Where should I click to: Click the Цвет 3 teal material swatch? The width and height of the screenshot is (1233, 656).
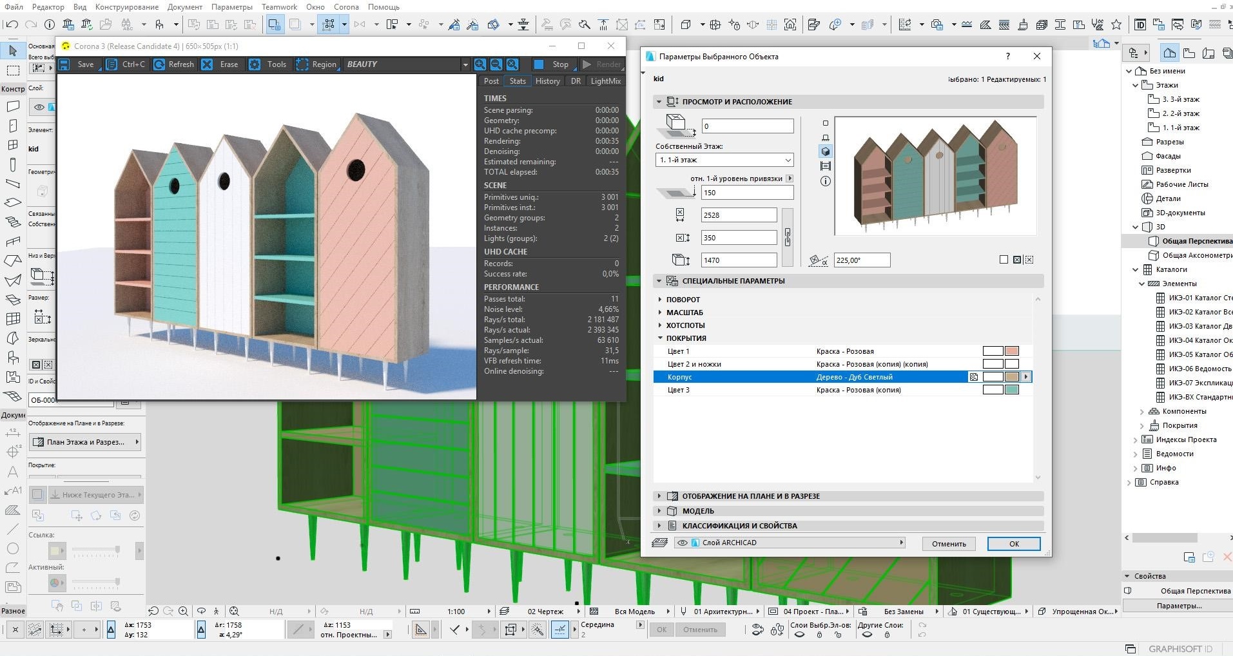click(x=1011, y=390)
